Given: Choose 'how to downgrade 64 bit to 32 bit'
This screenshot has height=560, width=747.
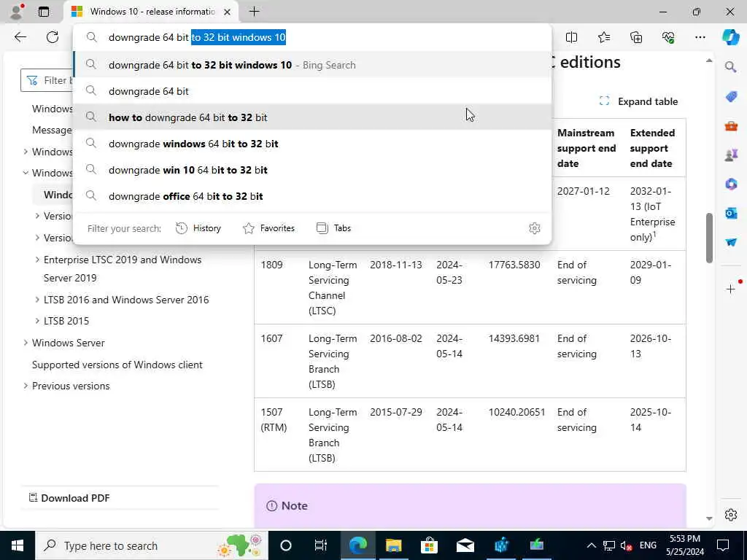Looking at the screenshot, I should coord(312,117).
